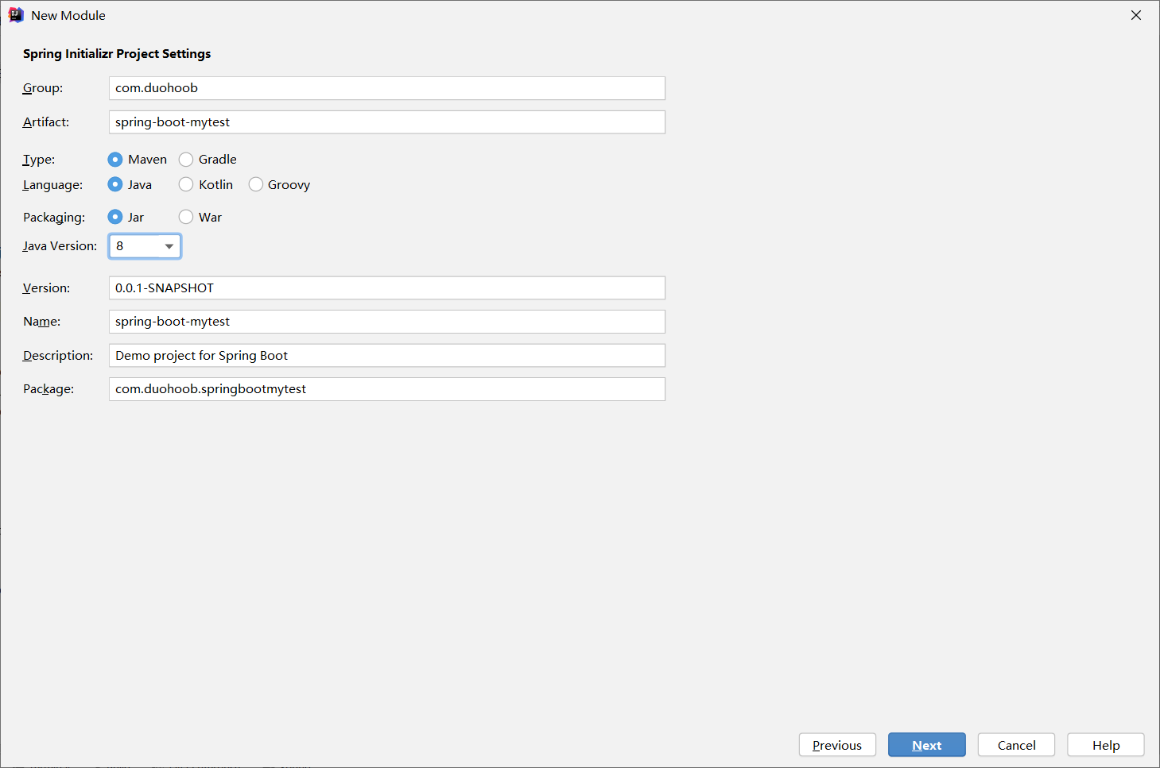Click the Packaging label

click(54, 218)
